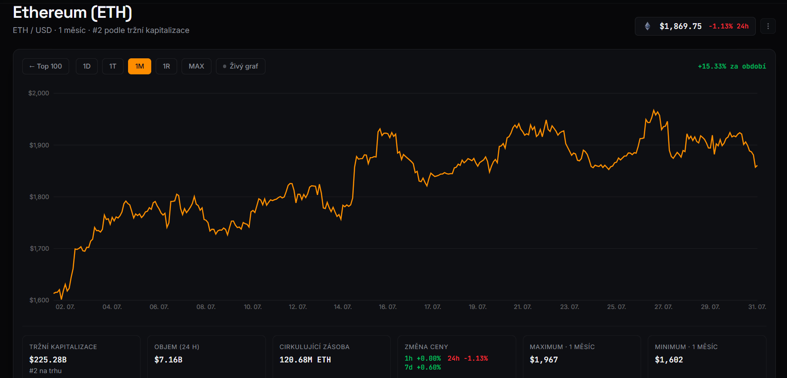The width and height of the screenshot is (787, 378).
Task: Click the CIRKULUJÍCÍ ZÁSOBA card label
Action: 315,347
